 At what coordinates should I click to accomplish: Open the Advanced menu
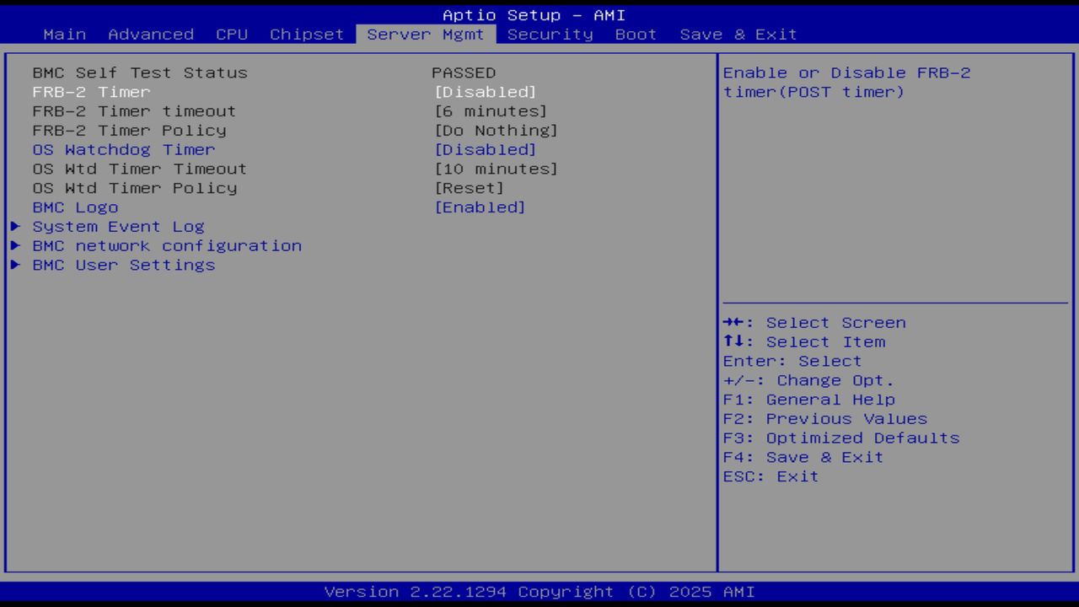150,34
